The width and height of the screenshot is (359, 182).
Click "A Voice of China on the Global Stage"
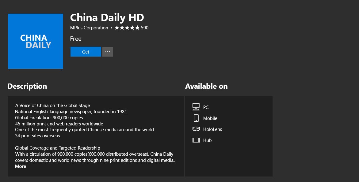click(52, 106)
